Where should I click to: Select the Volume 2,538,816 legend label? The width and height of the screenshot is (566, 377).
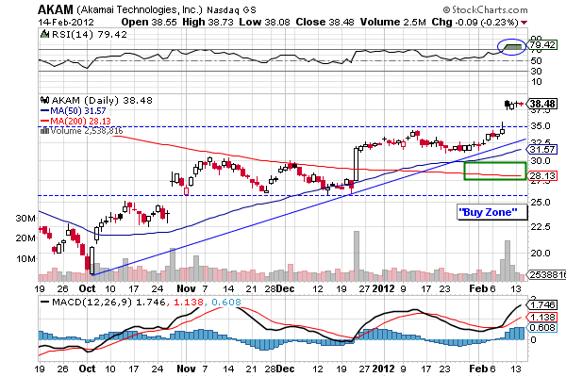pos(87,131)
